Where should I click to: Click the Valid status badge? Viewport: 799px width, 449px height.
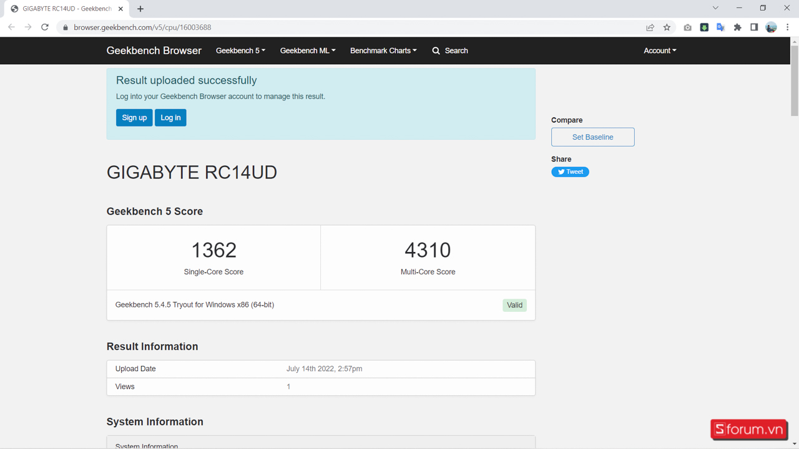[515, 305]
